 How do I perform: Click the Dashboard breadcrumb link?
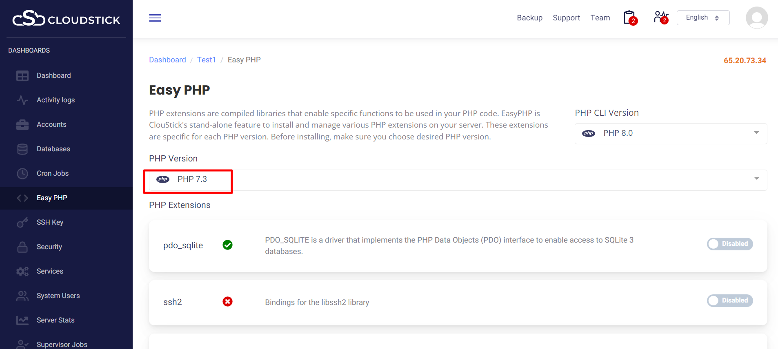pos(167,60)
